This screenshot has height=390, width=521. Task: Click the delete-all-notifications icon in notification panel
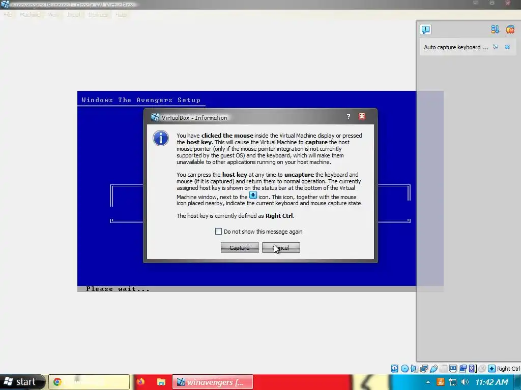point(510,29)
